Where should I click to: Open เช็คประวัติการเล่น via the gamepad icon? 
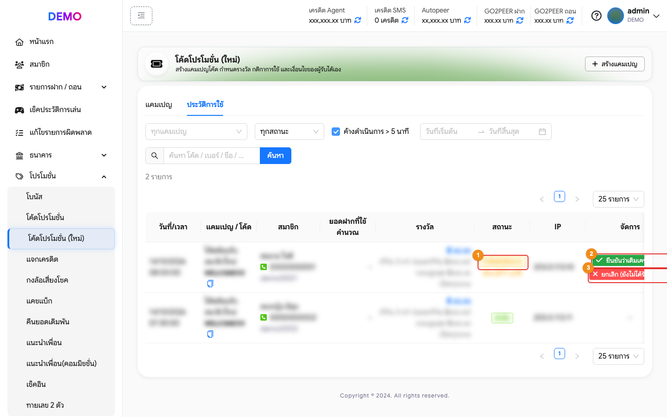tap(19, 110)
